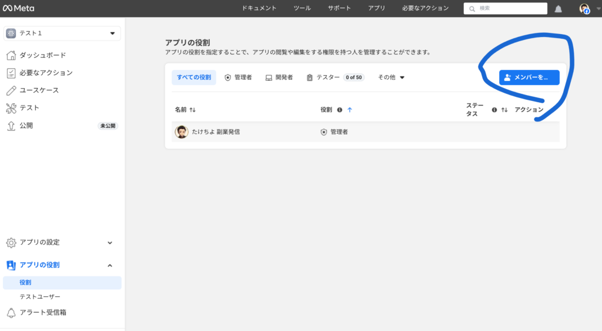Open テストユーザー in the sidebar

click(x=40, y=297)
